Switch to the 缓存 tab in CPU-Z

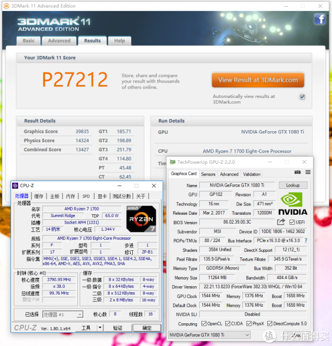39,196
